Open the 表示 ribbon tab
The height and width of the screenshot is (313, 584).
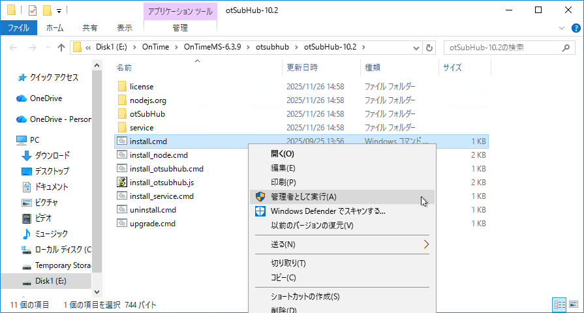click(x=124, y=28)
